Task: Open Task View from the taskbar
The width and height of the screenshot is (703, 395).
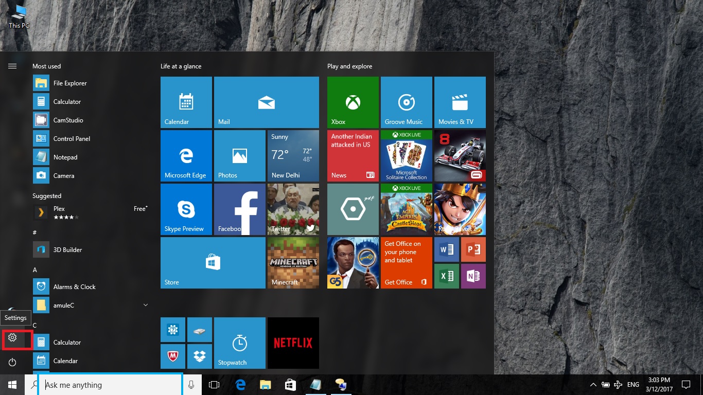Action: pos(214,385)
